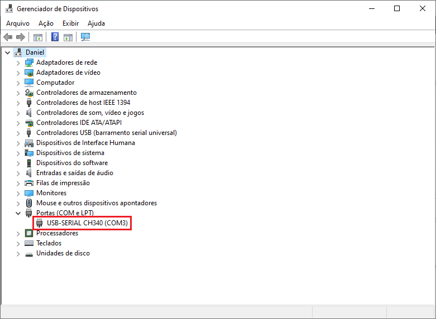Click the USB-SERIAL CH340 port icon
436x319 pixels.
pyautogui.click(x=40, y=223)
